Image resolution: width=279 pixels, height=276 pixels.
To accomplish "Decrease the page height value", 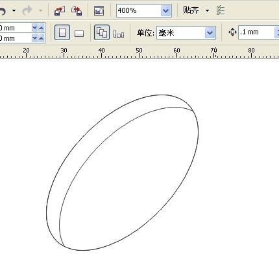I will pos(34,38).
